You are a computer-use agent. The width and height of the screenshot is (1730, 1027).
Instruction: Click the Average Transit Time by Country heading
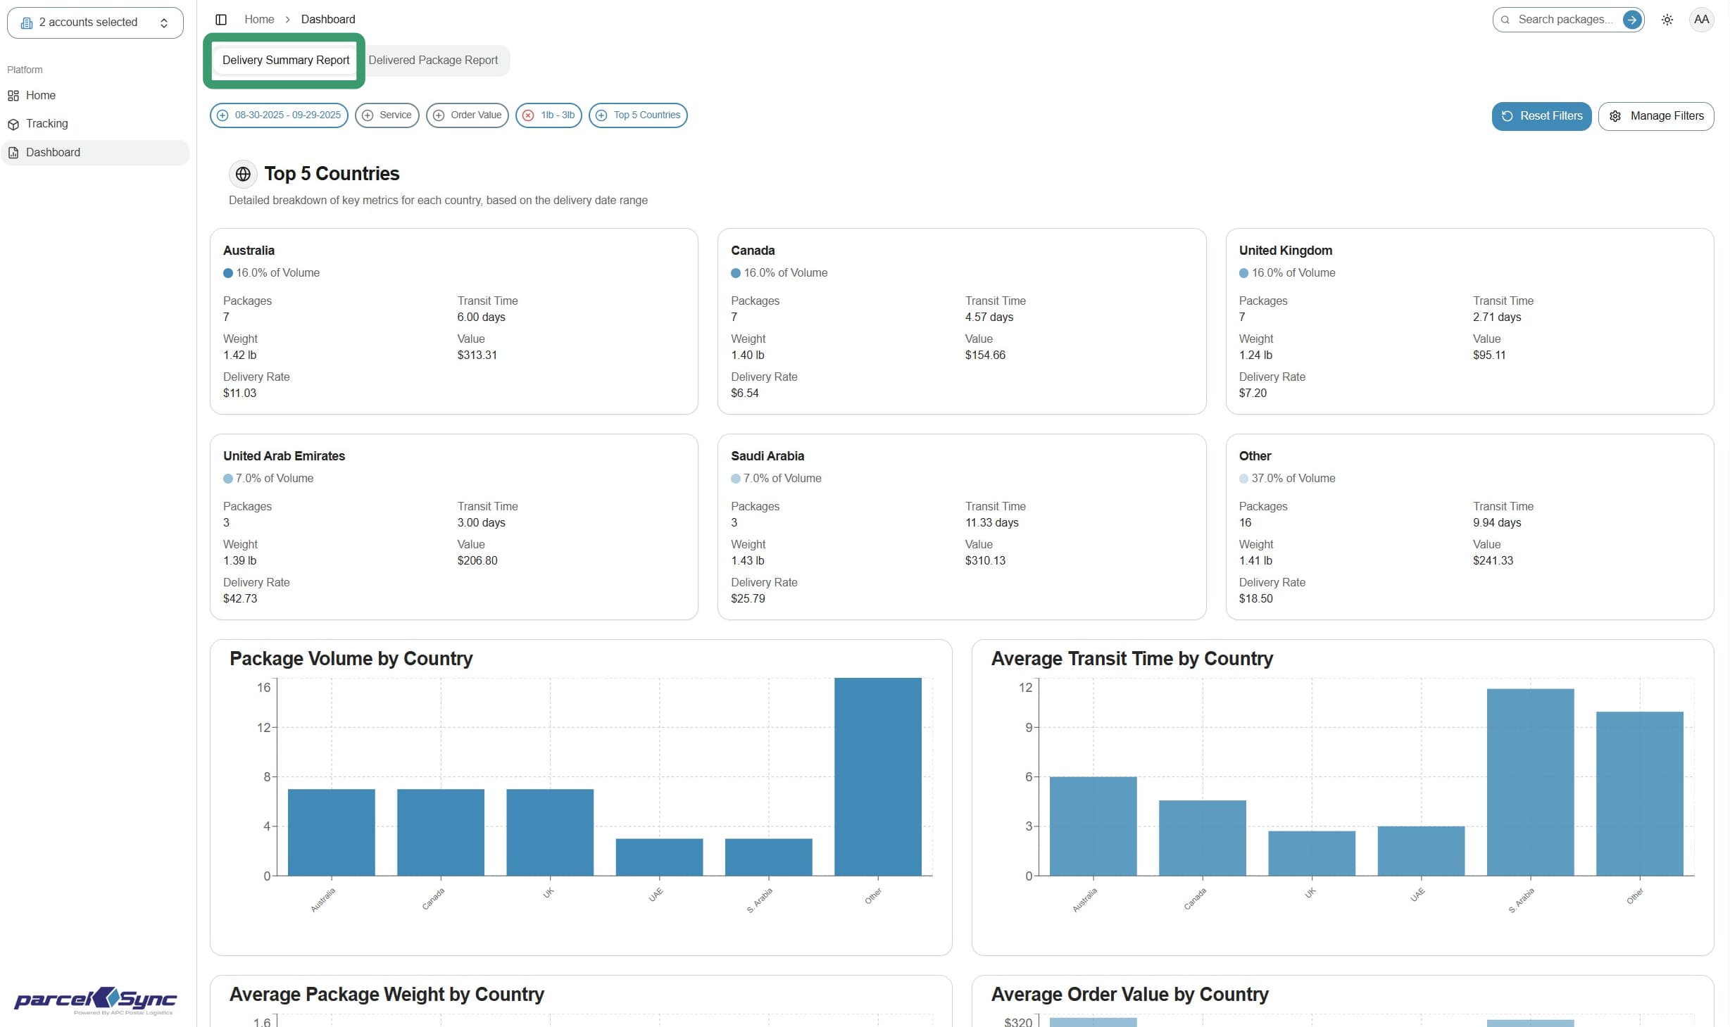1132,659
